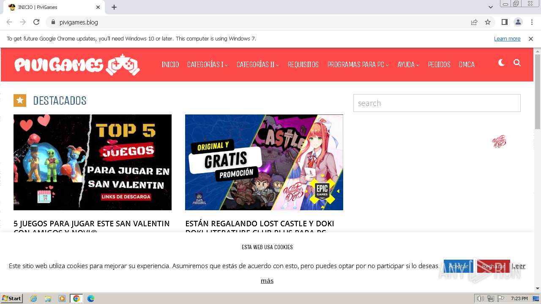This screenshot has width=541, height=304.
Task: Click scrollbar up arrow
Action: (x=538, y=51)
